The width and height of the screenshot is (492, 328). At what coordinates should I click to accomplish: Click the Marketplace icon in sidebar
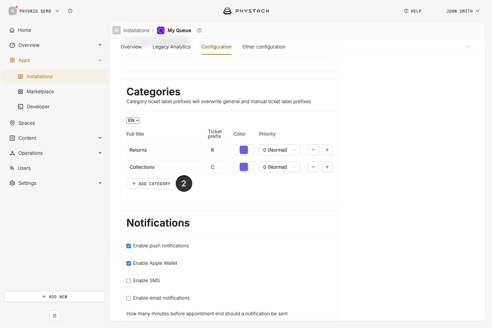[x=20, y=92]
